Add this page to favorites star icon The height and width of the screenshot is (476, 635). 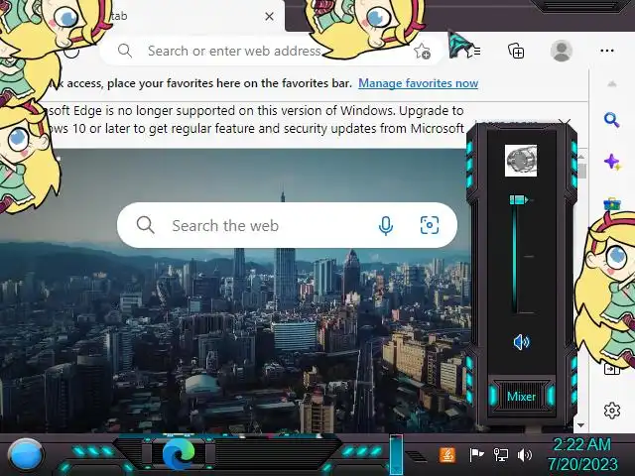click(422, 52)
